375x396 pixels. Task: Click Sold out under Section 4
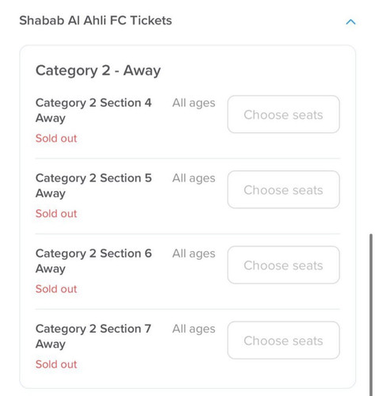pyautogui.click(x=56, y=139)
